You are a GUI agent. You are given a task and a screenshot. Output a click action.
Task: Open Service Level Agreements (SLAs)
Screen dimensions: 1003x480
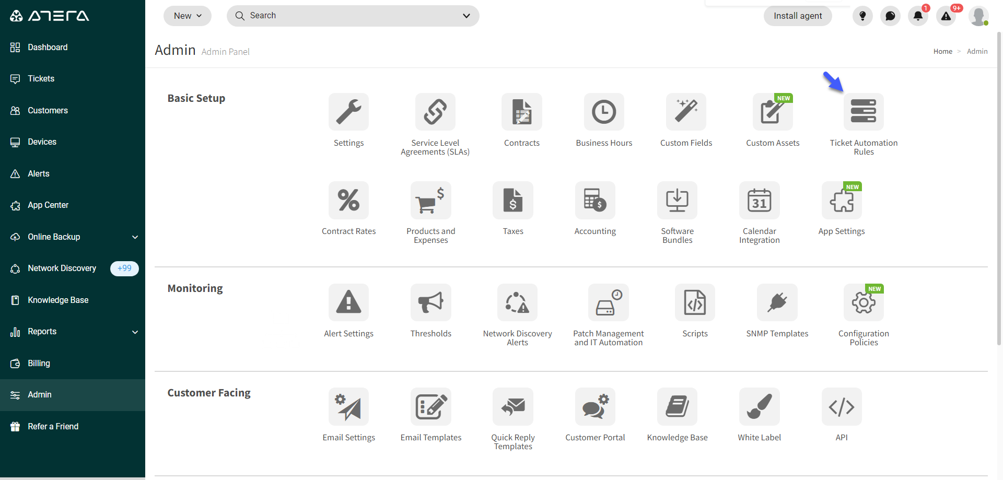coord(435,112)
